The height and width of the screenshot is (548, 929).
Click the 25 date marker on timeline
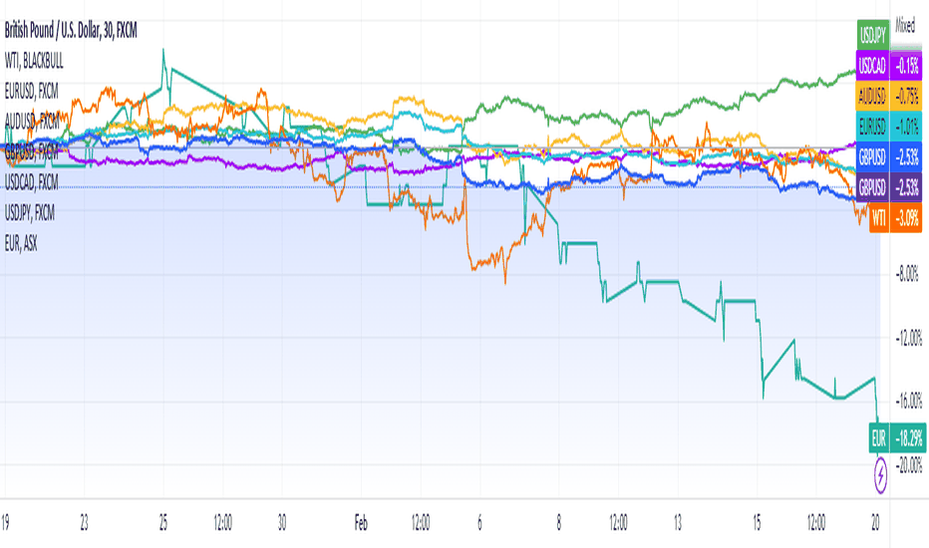(163, 523)
